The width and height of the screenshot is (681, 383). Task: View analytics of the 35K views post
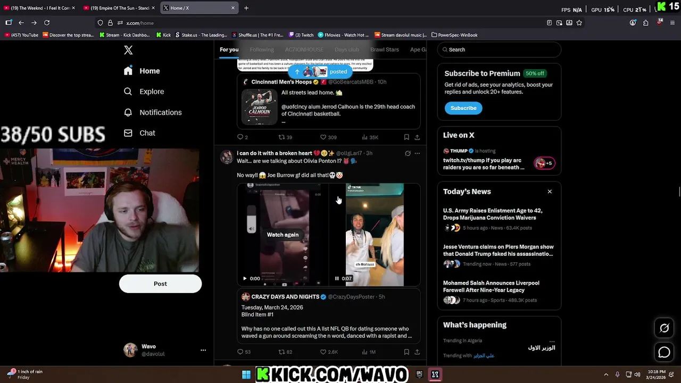point(370,137)
